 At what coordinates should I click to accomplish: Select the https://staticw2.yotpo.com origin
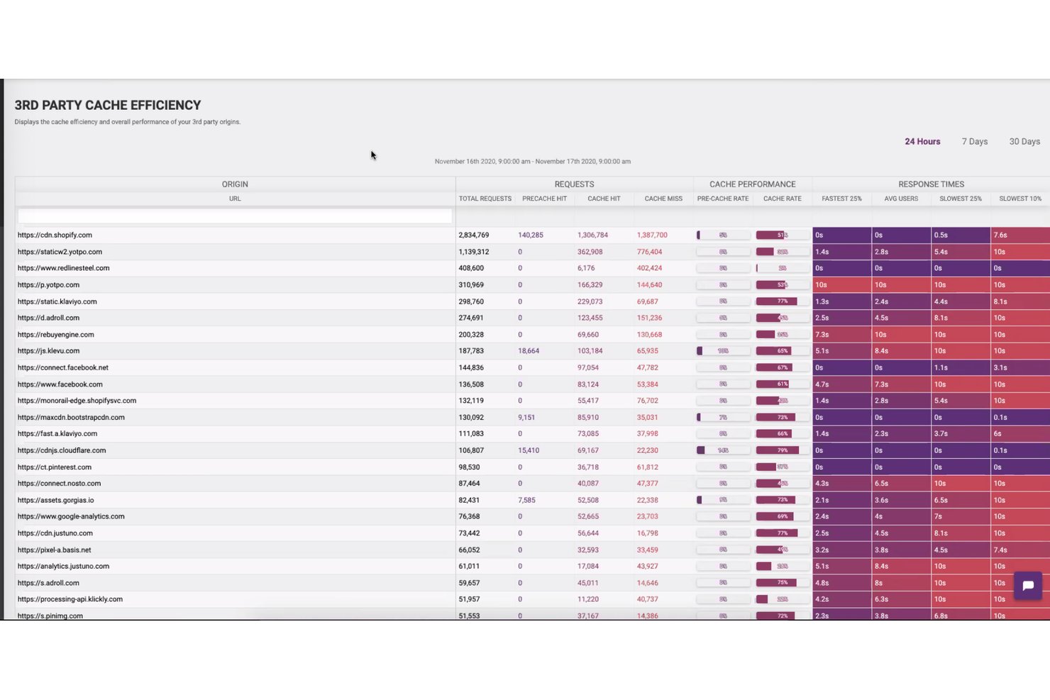(60, 252)
